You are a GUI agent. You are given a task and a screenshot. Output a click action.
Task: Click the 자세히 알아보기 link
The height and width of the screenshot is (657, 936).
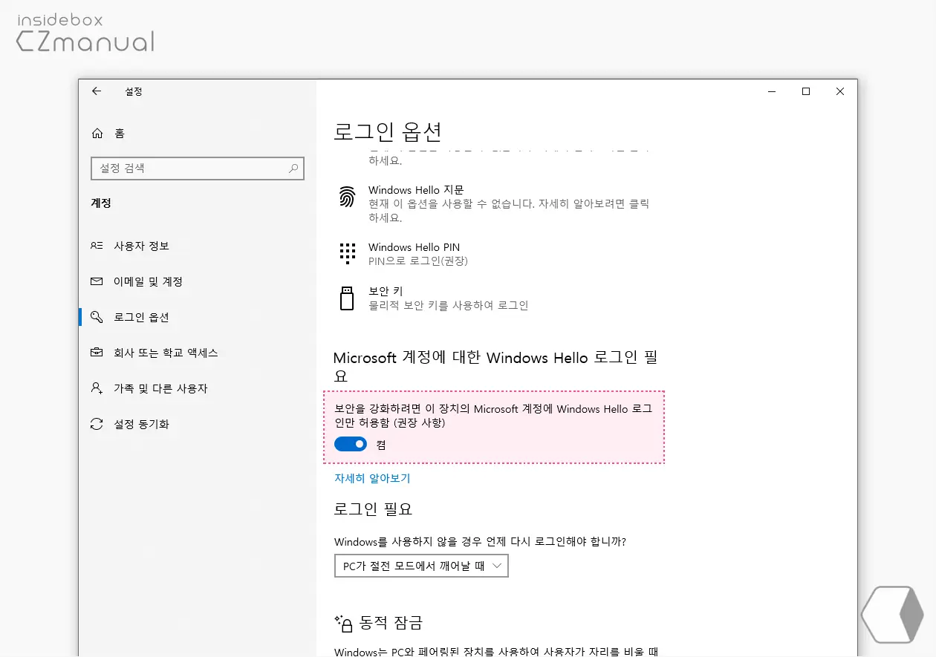[x=372, y=478]
